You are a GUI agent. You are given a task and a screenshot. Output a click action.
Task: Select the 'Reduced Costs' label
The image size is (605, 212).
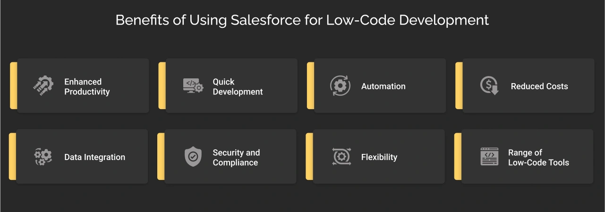(x=539, y=86)
